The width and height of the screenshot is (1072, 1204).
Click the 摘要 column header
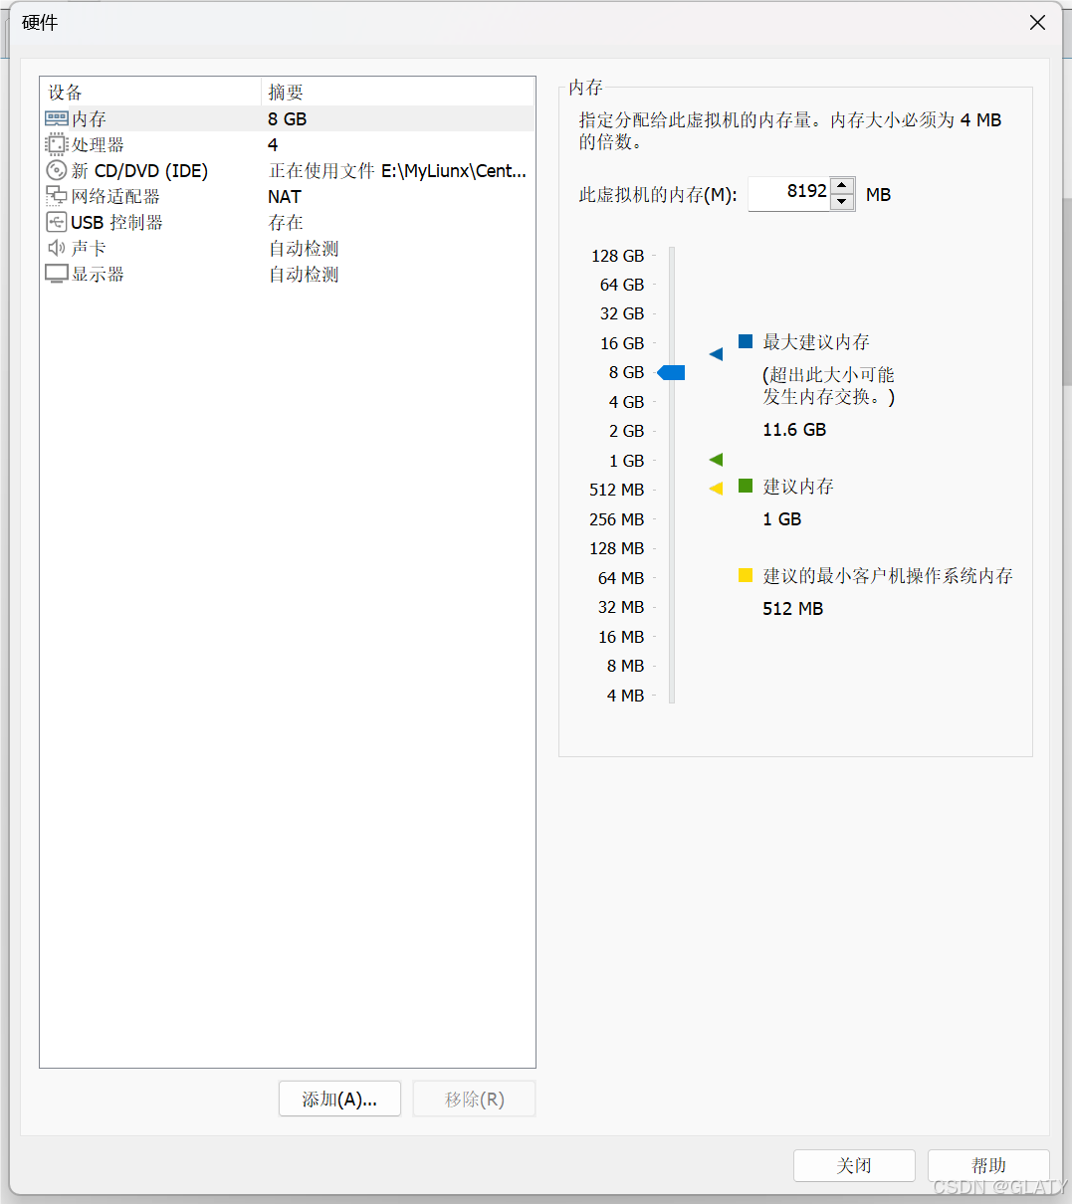point(398,93)
